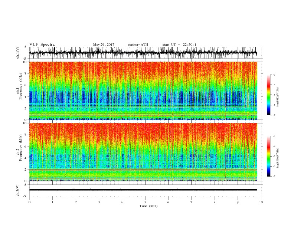Click time axis tick label '8'

pos(215,202)
